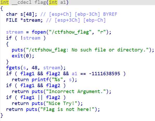Click the [ebp-3Ch] BYREF comment
The width and height of the screenshot is (155, 121).
point(96,14)
